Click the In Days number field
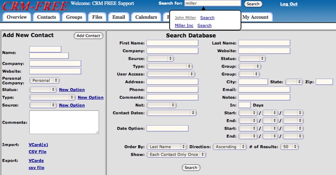The width and height of the screenshot is (336, 175). tap(244, 105)
